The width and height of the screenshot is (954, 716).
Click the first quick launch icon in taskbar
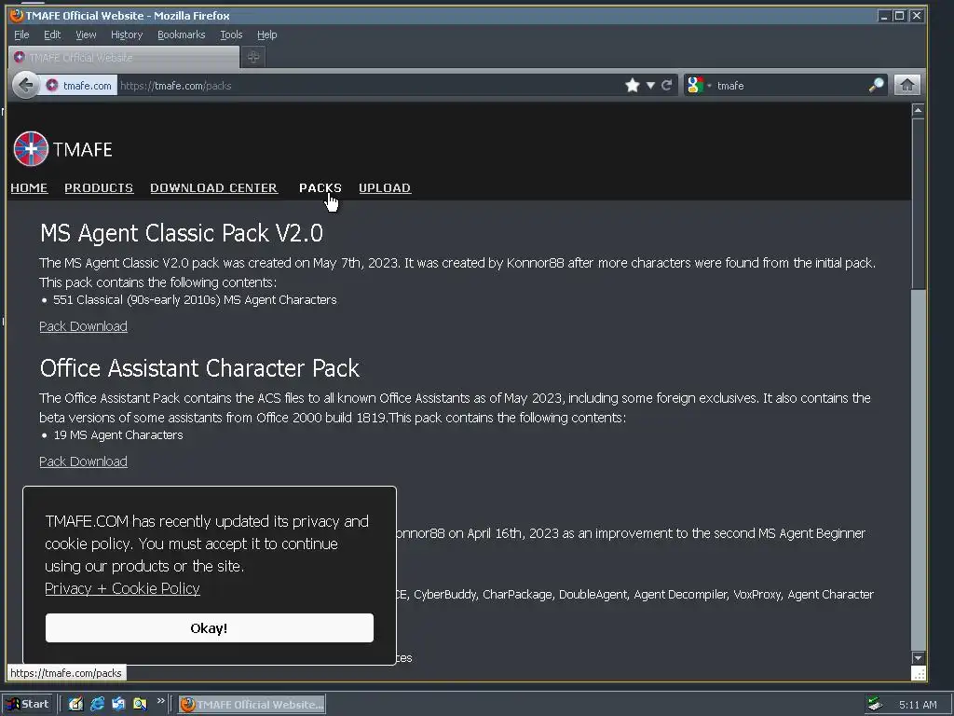point(75,705)
